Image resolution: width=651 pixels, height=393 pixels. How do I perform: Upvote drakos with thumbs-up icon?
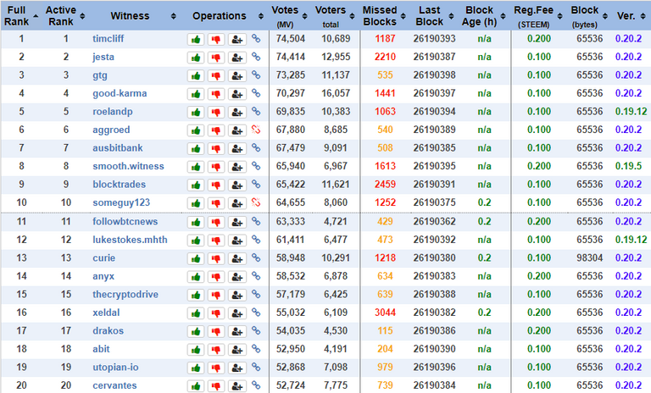tap(196, 331)
